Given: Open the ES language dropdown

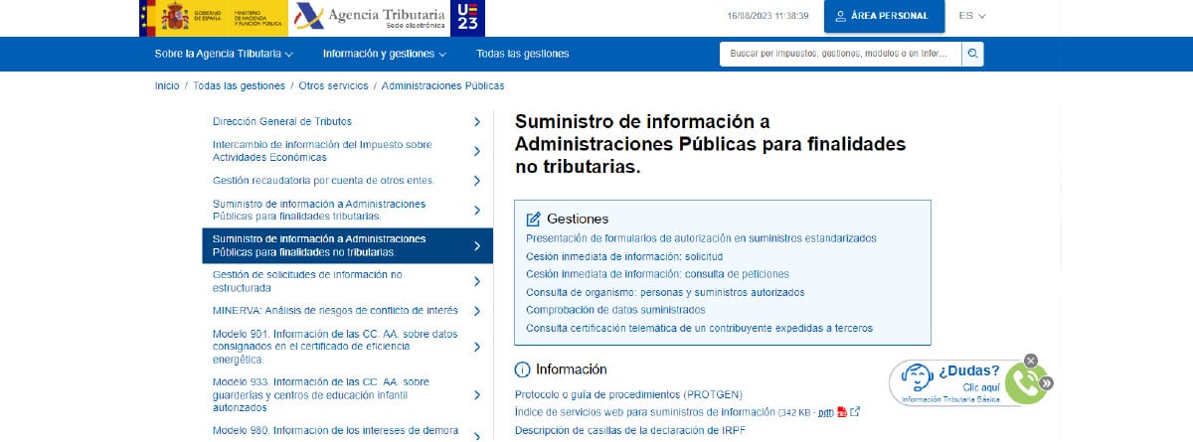Looking at the screenshot, I should [x=971, y=16].
